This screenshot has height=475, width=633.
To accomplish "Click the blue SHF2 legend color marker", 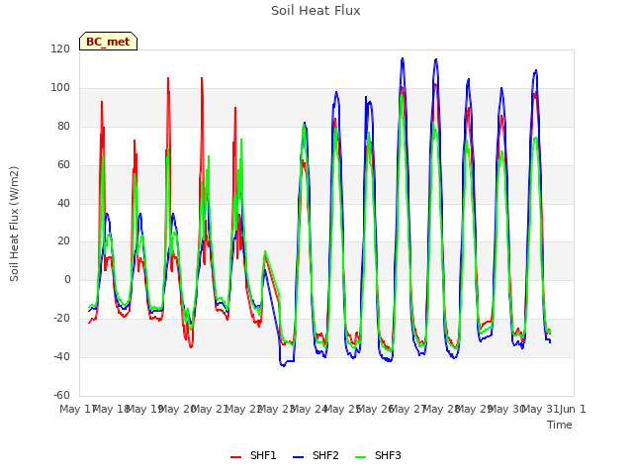I will 298,457.
